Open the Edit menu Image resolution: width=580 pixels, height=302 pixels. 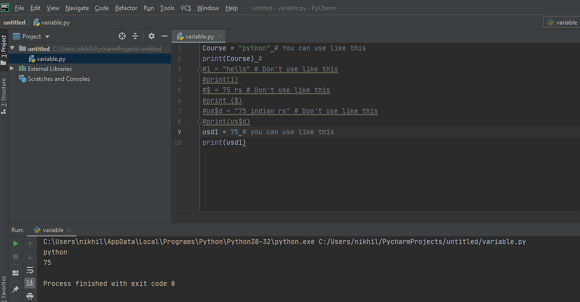click(35, 8)
